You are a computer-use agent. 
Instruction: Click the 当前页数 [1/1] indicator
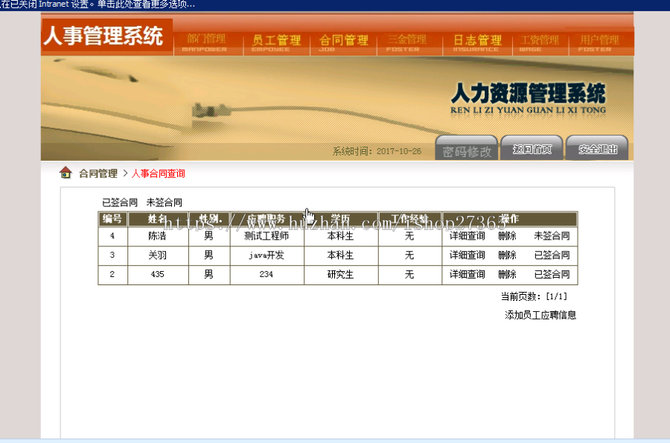[534, 296]
